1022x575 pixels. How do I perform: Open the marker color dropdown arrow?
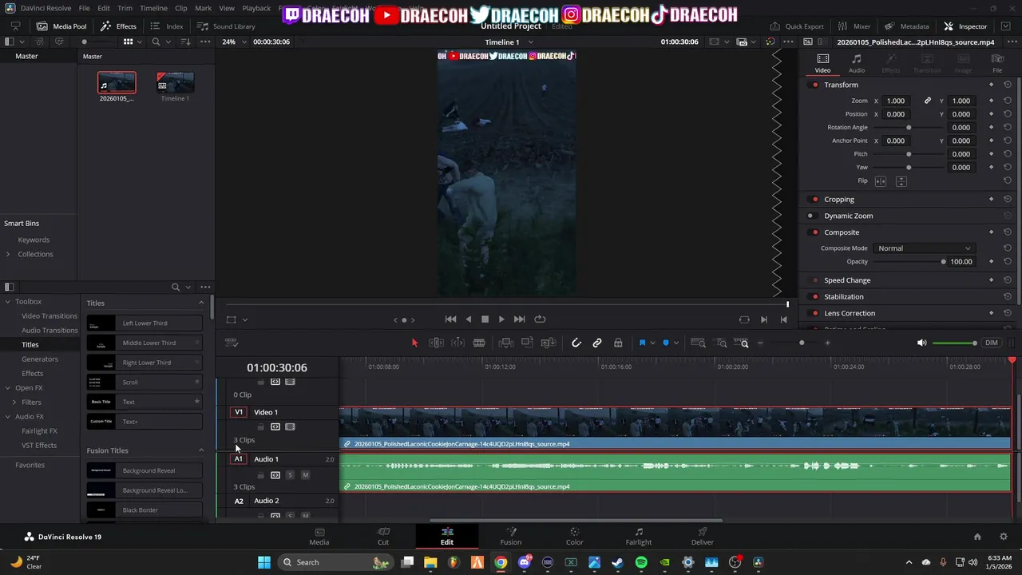(675, 343)
